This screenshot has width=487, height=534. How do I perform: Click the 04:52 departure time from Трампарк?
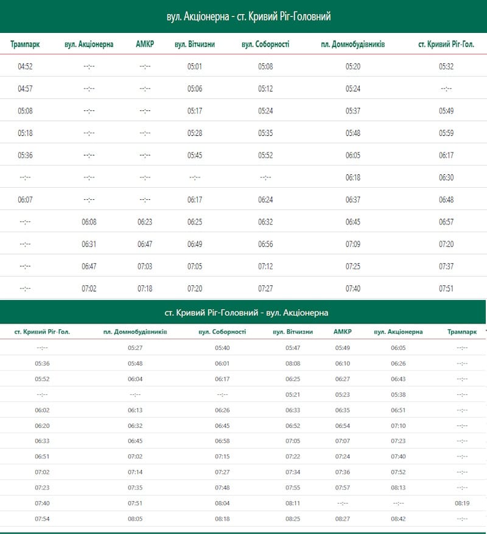coord(25,66)
